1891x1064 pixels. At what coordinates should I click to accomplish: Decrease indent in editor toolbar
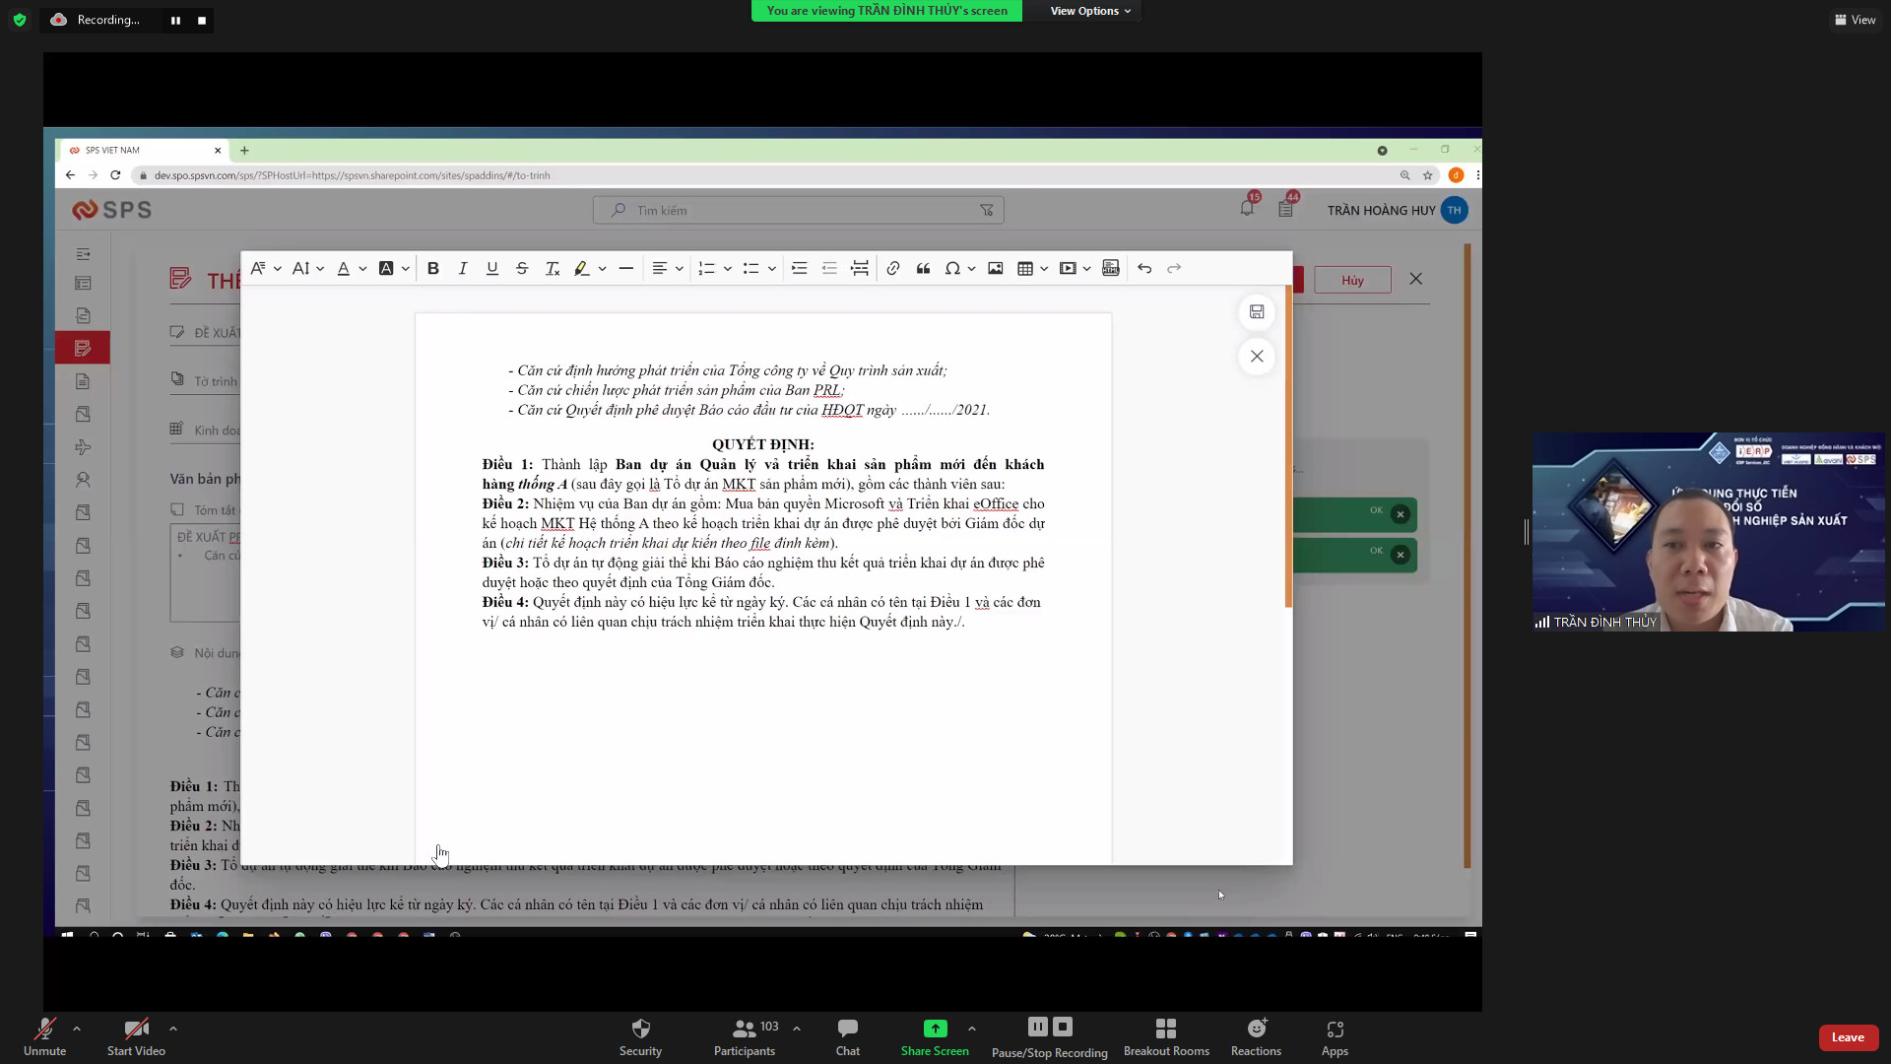point(829,268)
